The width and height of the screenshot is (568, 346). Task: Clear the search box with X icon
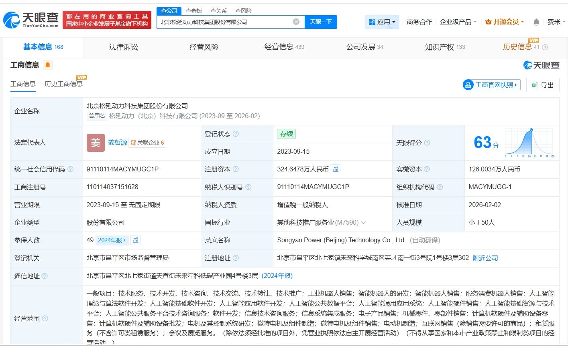296,22
